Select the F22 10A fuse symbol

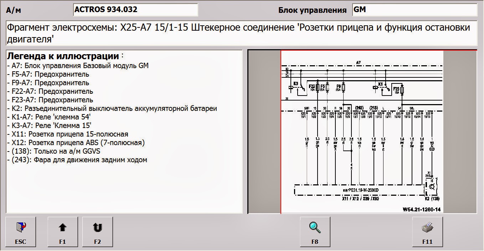[x=317, y=88]
